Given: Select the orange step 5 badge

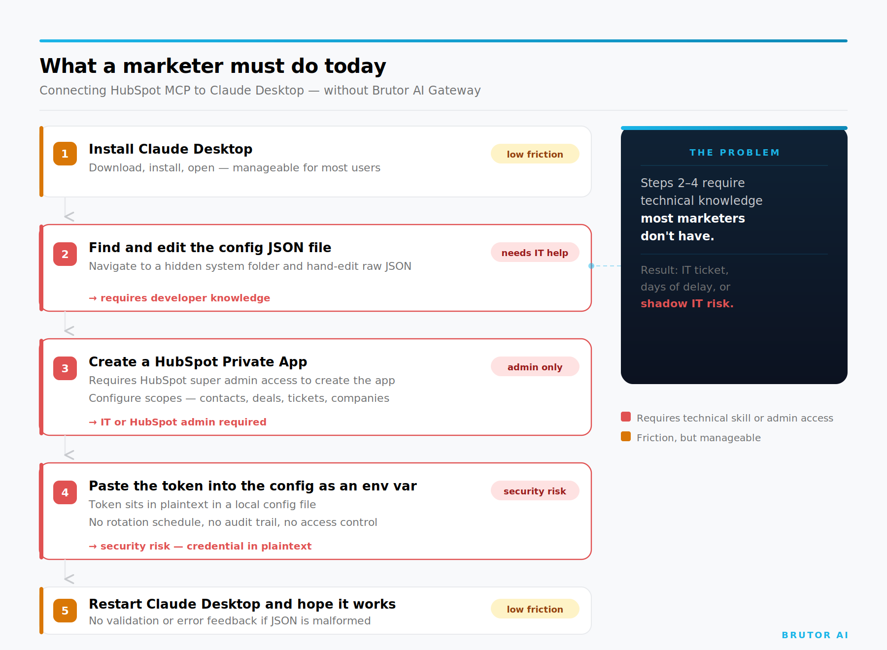Looking at the screenshot, I should tap(65, 611).
